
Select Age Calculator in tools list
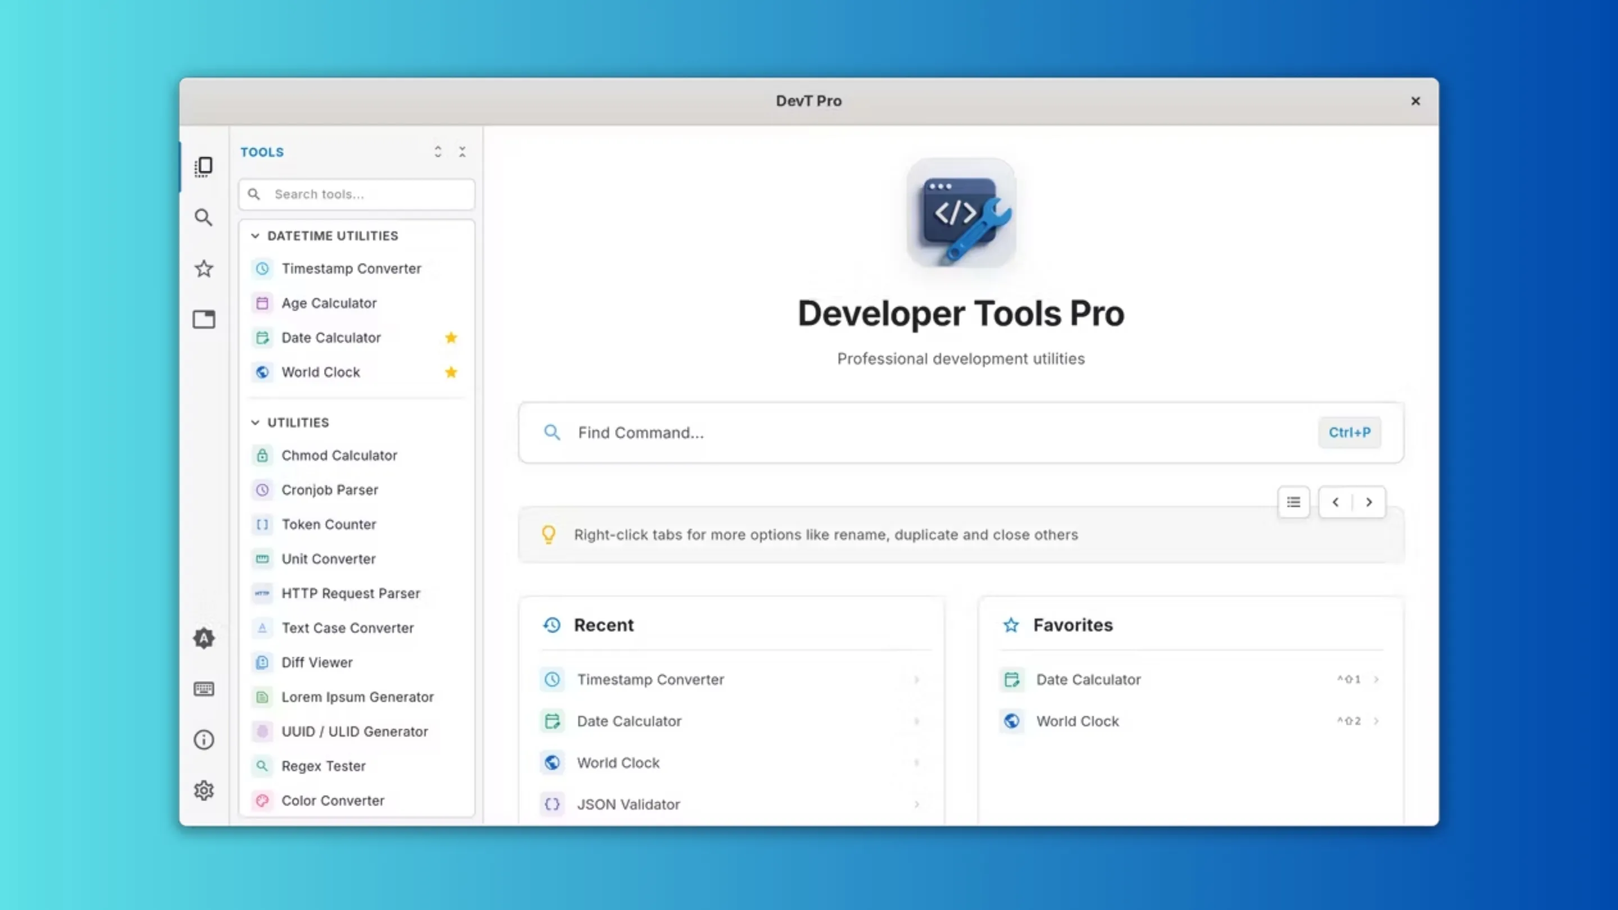pos(357,303)
